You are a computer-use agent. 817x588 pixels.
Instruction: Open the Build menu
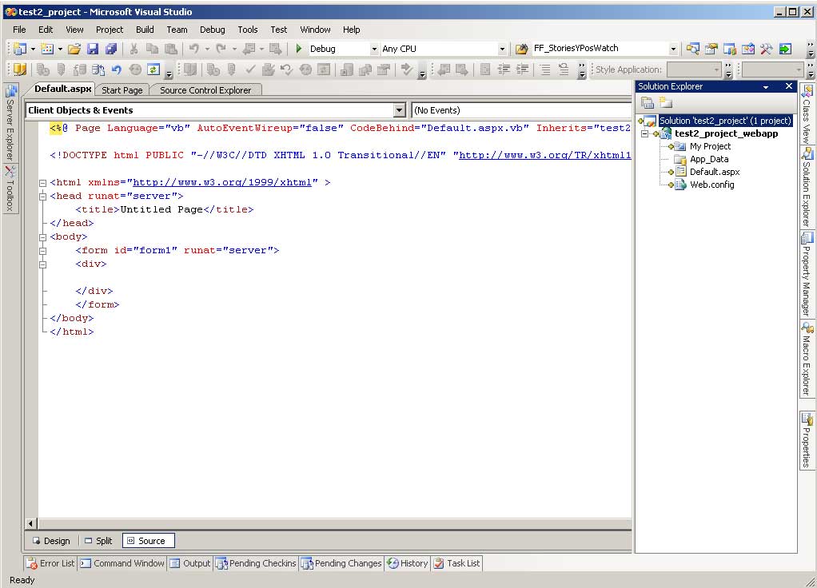(x=145, y=30)
